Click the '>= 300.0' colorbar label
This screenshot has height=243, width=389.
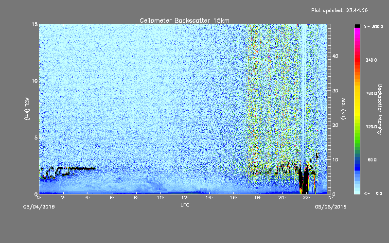(373, 27)
